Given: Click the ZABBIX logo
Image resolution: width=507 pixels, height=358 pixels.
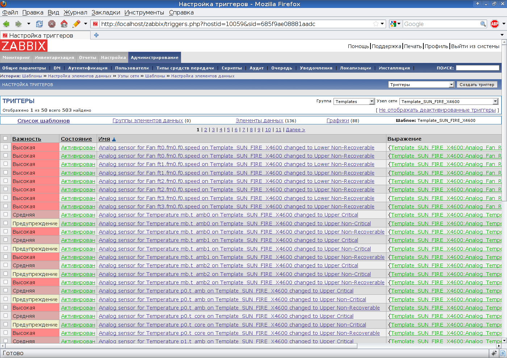Looking at the screenshot, I should click(x=24, y=46).
